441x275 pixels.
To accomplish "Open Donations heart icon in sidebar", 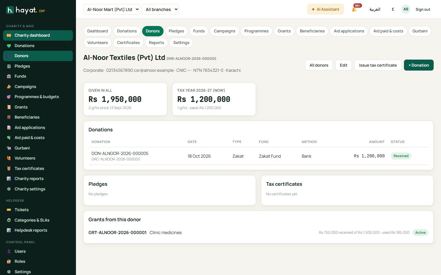I will 9,46.
